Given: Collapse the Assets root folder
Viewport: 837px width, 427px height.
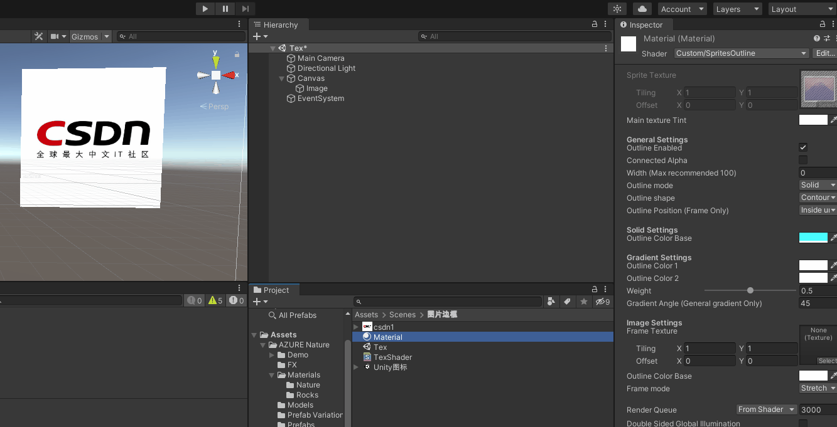Looking at the screenshot, I should point(254,335).
